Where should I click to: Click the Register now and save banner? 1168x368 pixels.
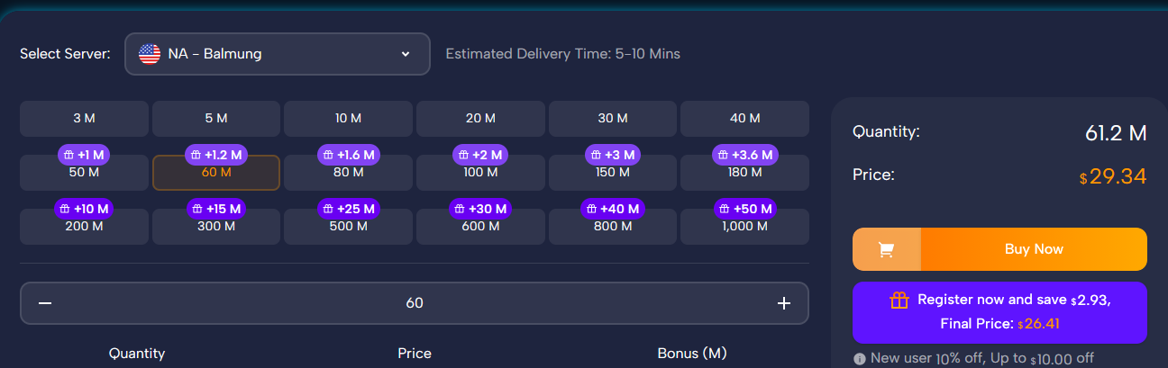coord(999,312)
